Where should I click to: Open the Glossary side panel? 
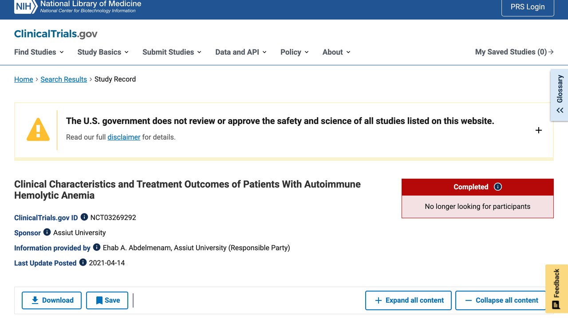tap(560, 95)
